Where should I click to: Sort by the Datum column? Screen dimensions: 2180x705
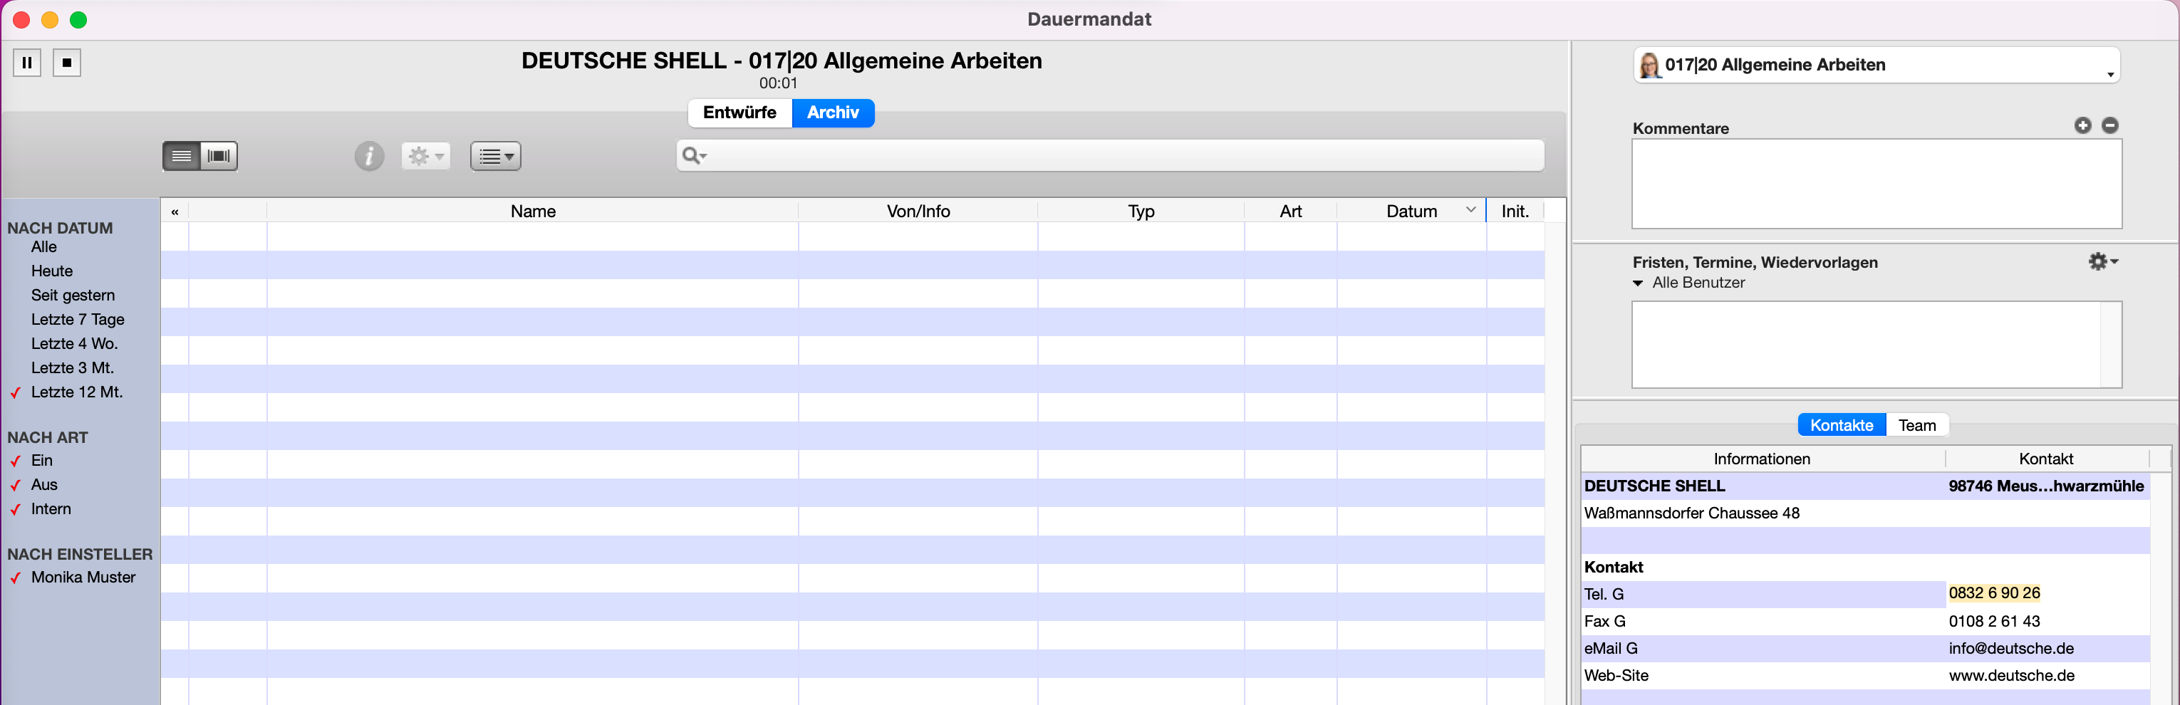(x=1411, y=211)
